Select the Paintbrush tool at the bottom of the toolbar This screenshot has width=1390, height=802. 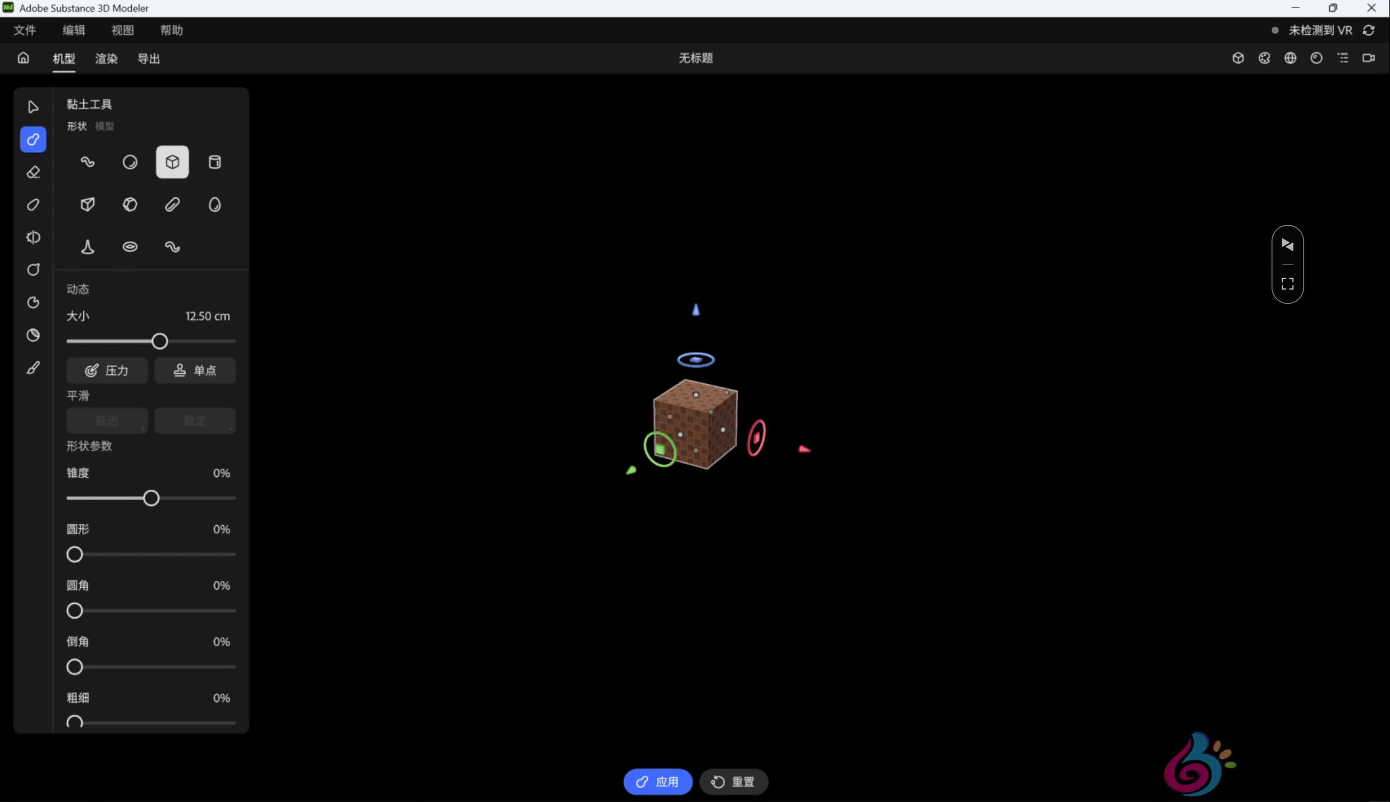33,367
